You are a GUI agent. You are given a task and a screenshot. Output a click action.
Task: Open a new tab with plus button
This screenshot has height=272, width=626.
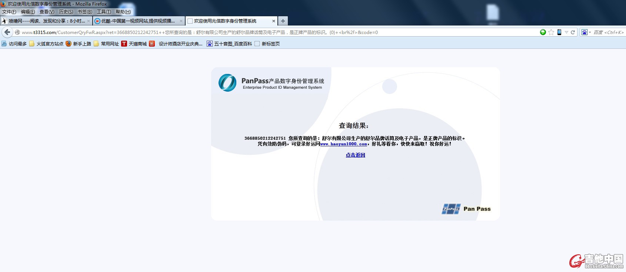coord(283,21)
